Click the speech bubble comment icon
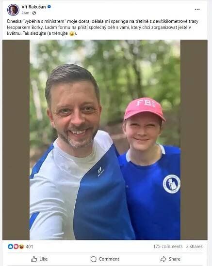Viewport: 212px width, 266px height. pos(94,259)
